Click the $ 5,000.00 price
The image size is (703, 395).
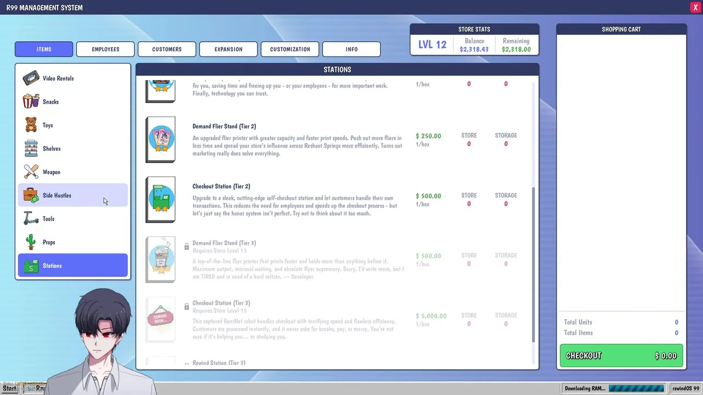pos(431,316)
